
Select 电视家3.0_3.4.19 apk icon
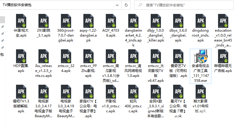(x=66, y=92)
